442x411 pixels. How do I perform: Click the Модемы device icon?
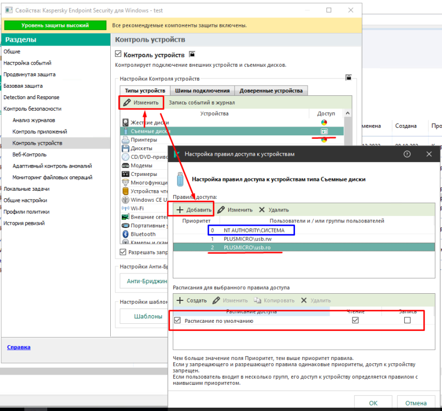coord(126,165)
